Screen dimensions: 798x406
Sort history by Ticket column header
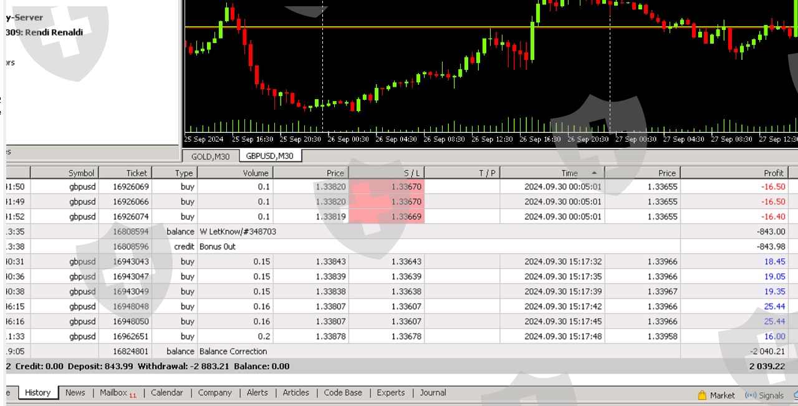[x=137, y=173]
